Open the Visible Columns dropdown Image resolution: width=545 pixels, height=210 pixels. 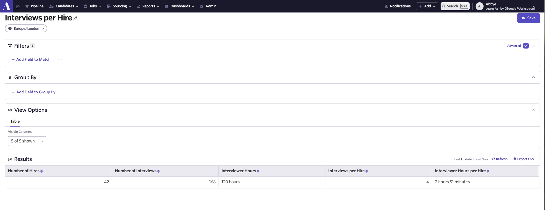(x=27, y=141)
